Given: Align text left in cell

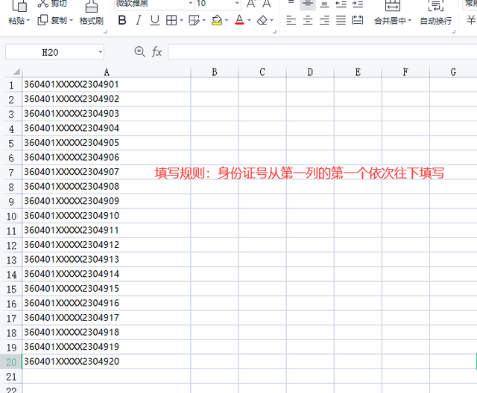Looking at the screenshot, I should coord(291,20).
